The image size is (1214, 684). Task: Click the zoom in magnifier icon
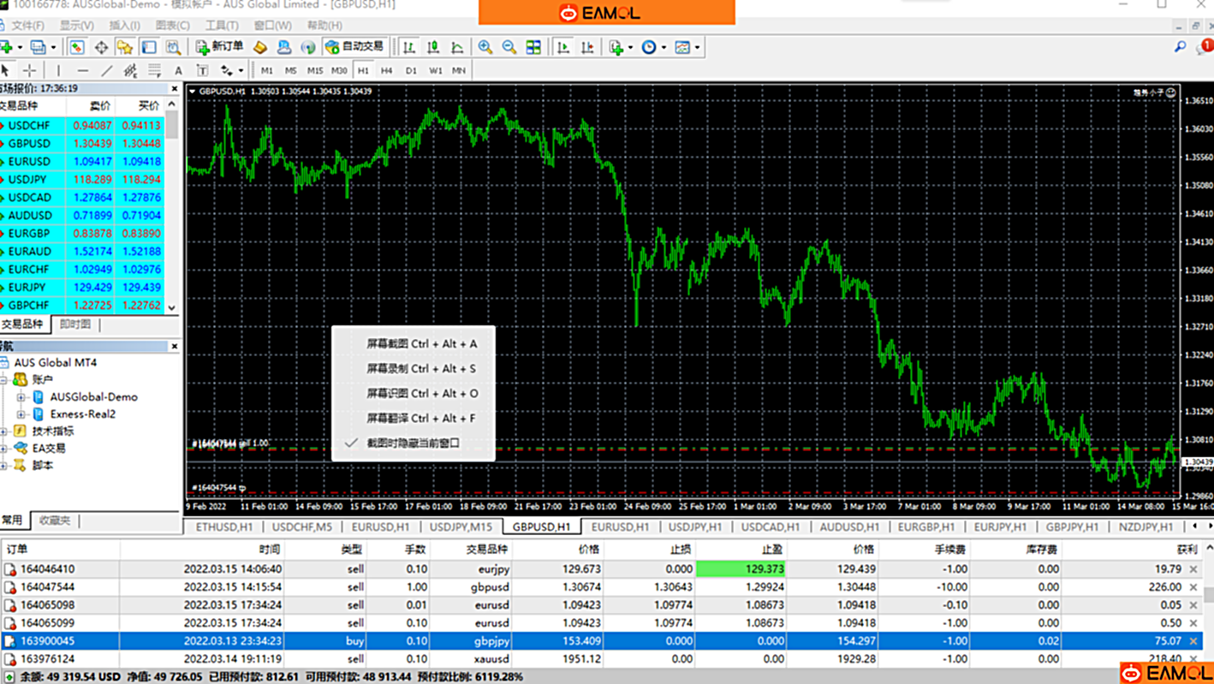485,47
